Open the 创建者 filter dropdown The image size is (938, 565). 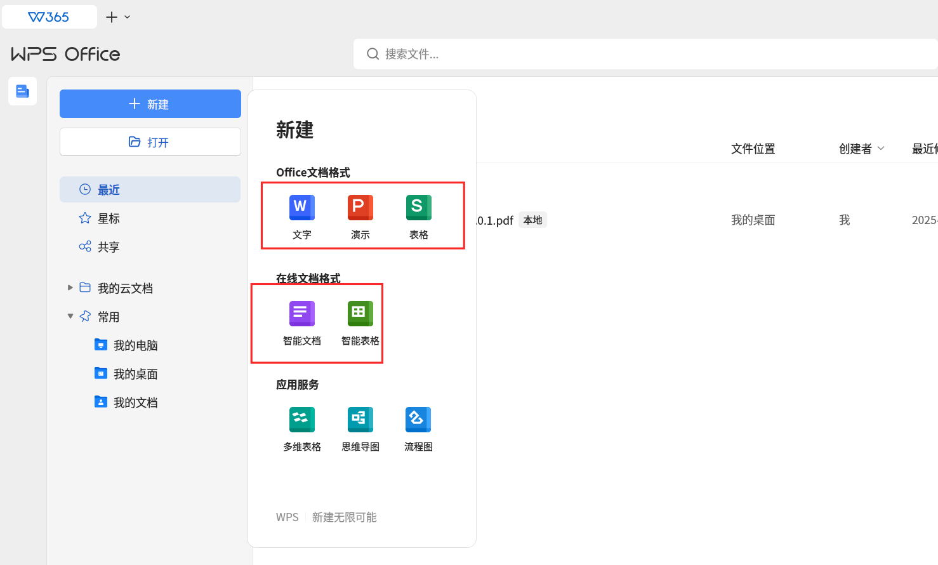(x=862, y=149)
